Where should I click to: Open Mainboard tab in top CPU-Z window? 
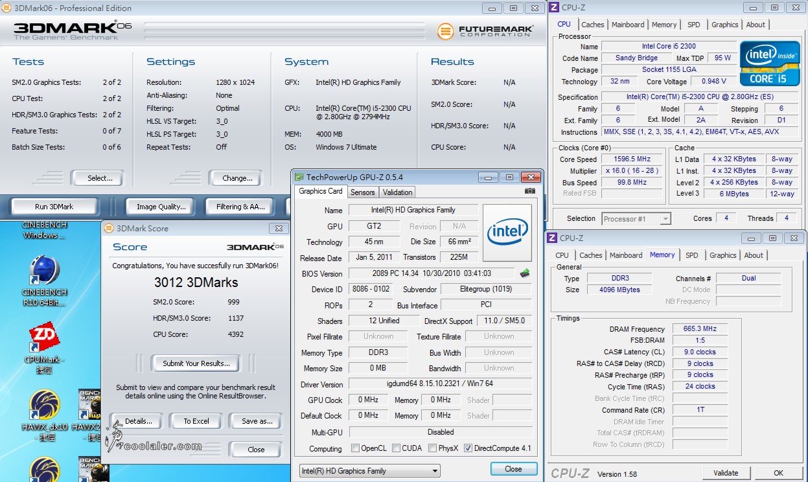pyautogui.click(x=629, y=25)
